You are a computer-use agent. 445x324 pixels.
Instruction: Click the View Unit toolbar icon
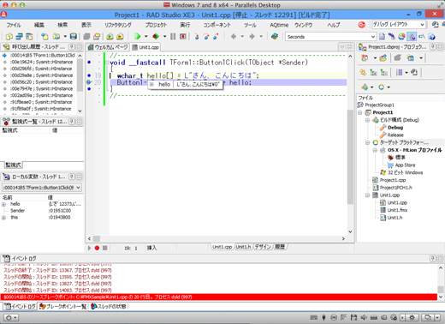coord(9,36)
